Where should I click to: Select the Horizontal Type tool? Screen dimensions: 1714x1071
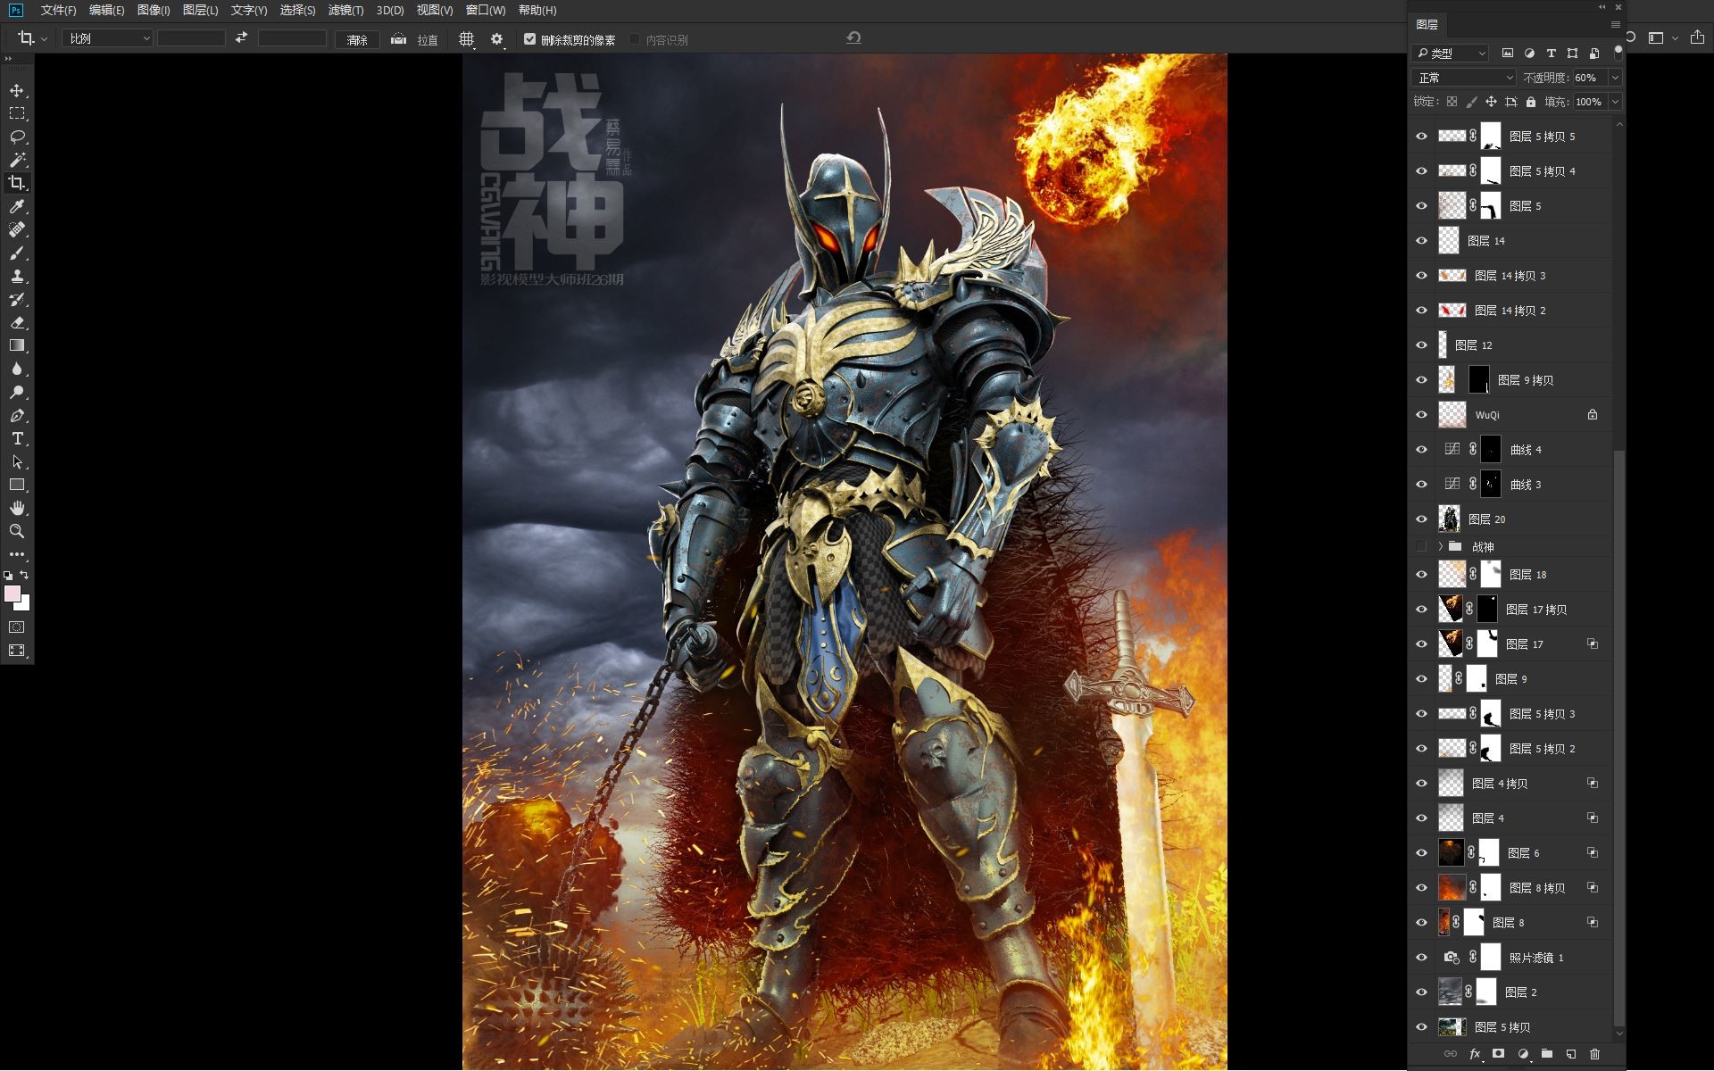(17, 438)
